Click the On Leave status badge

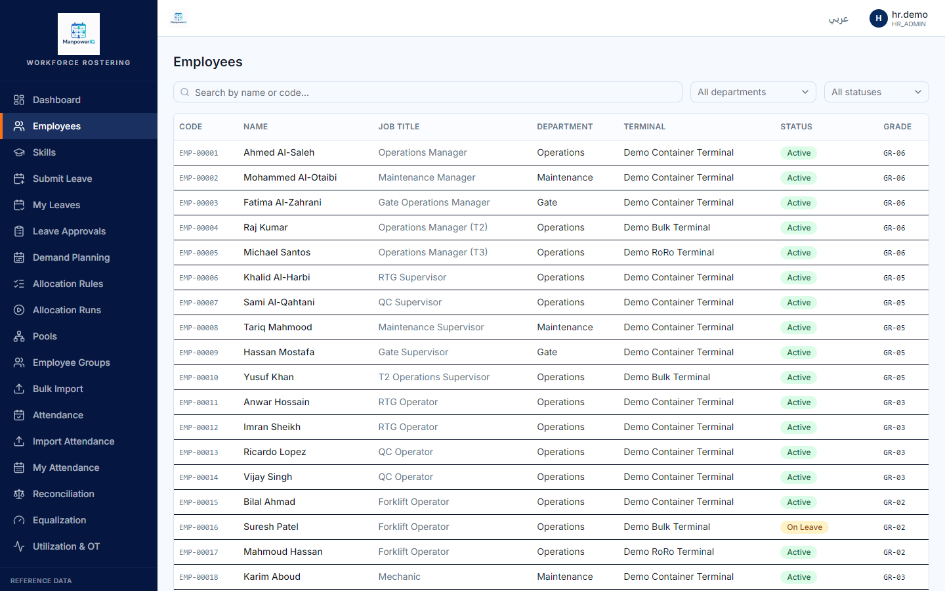pyautogui.click(x=804, y=527)
